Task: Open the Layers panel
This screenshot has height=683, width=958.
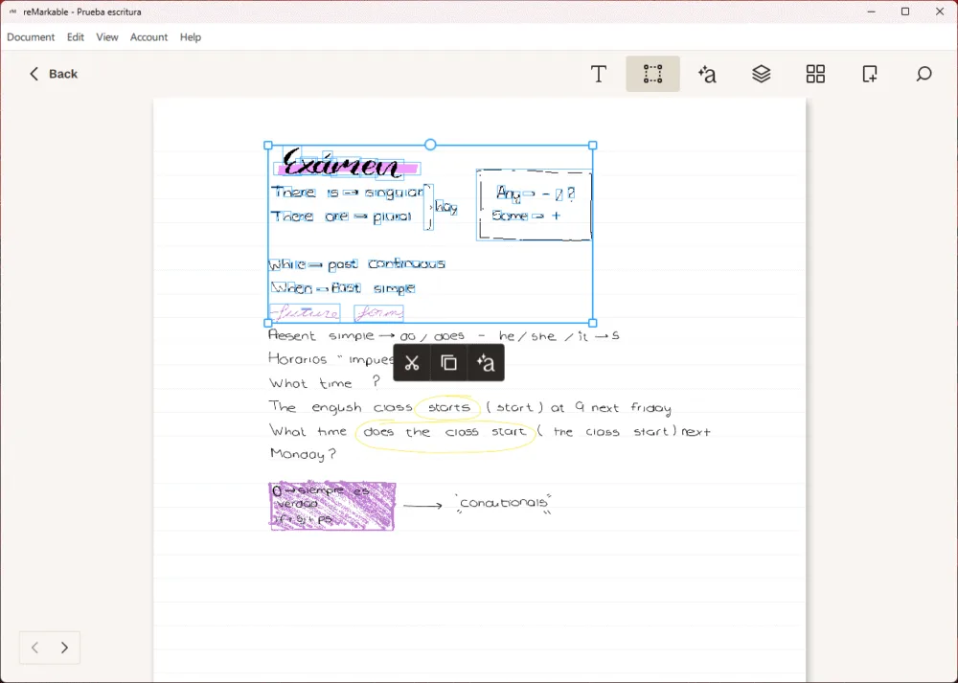Action: (762, 74)
